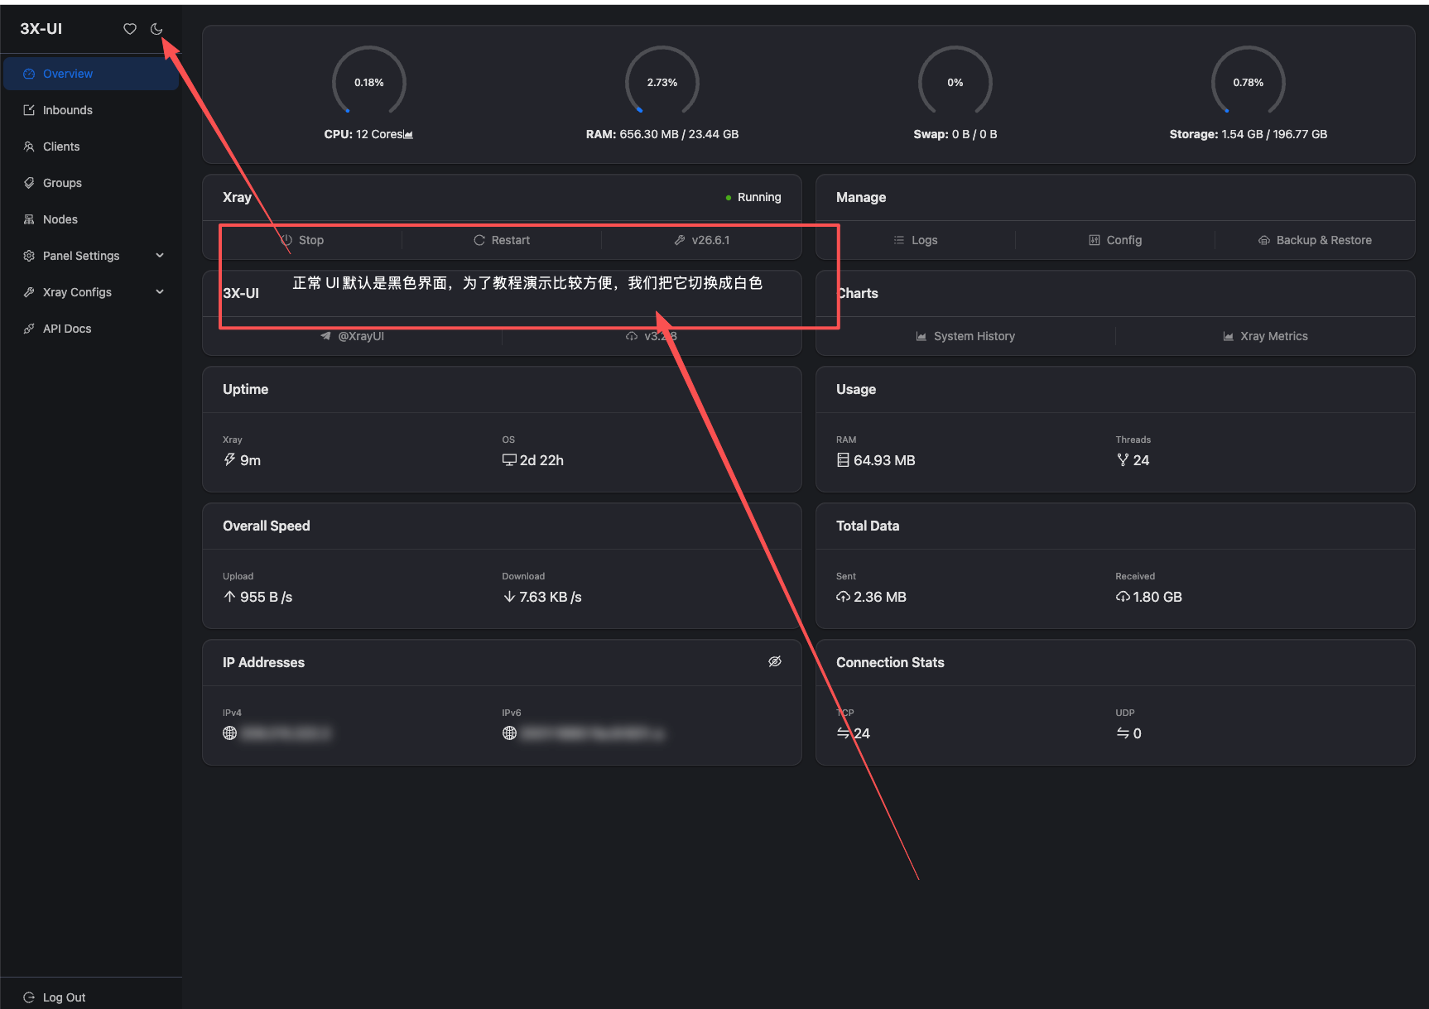Go to Inbounds in sidebar
Viewport: 1429px width, 1009px height.
91,110
